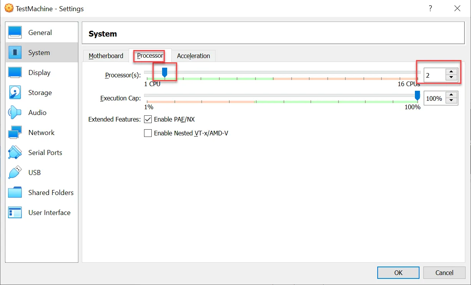The image size is (471, 285).
Task: Dismiss the dialog via Cancel
Action: (x=444, y=272)
